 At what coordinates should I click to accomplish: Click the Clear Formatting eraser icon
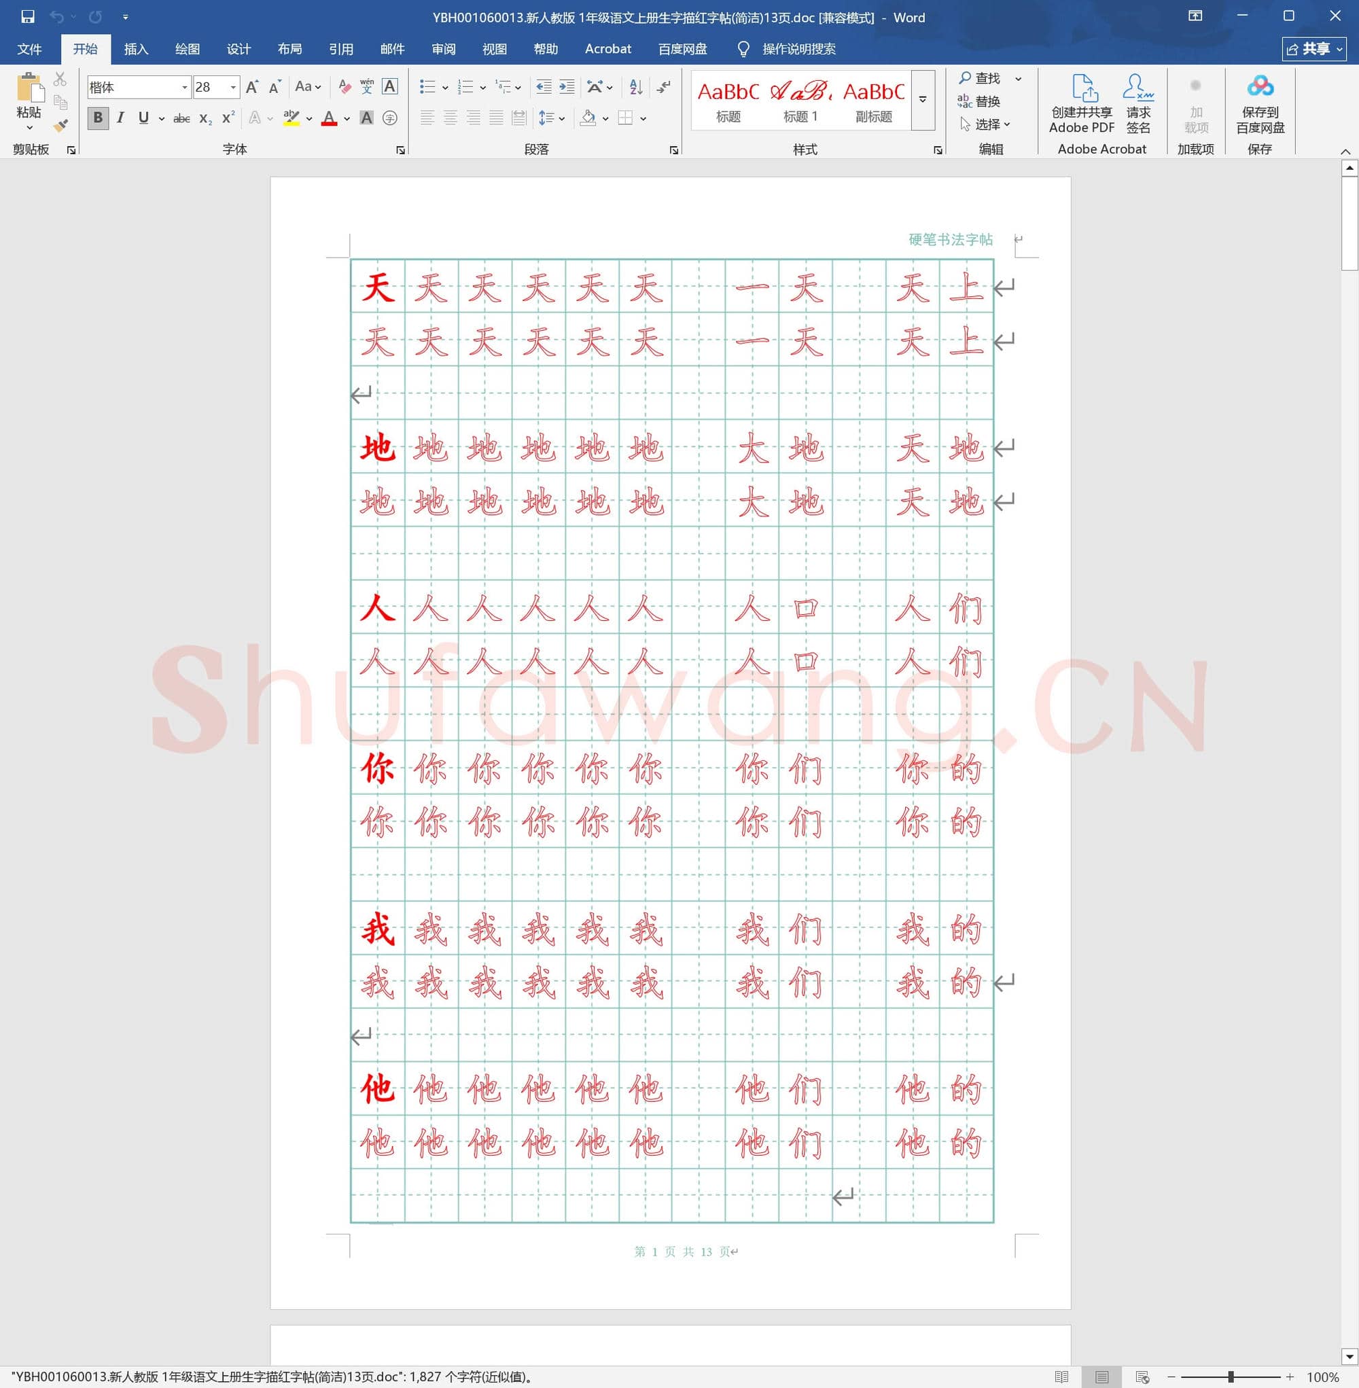(345, 87)
